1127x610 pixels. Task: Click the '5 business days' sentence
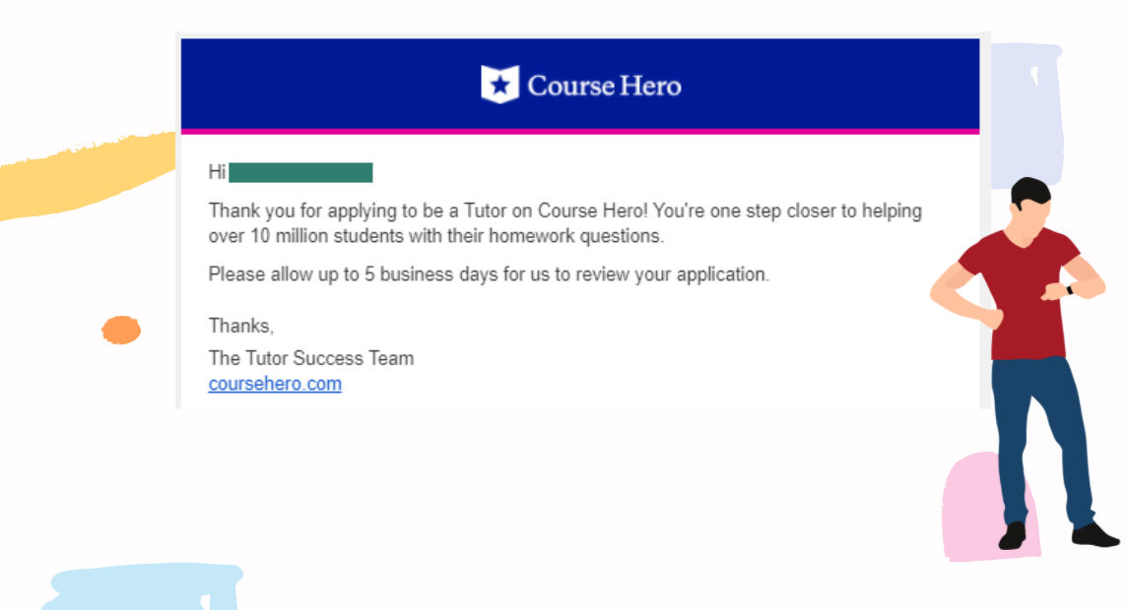pyautogui.click(x=489, y=274)
